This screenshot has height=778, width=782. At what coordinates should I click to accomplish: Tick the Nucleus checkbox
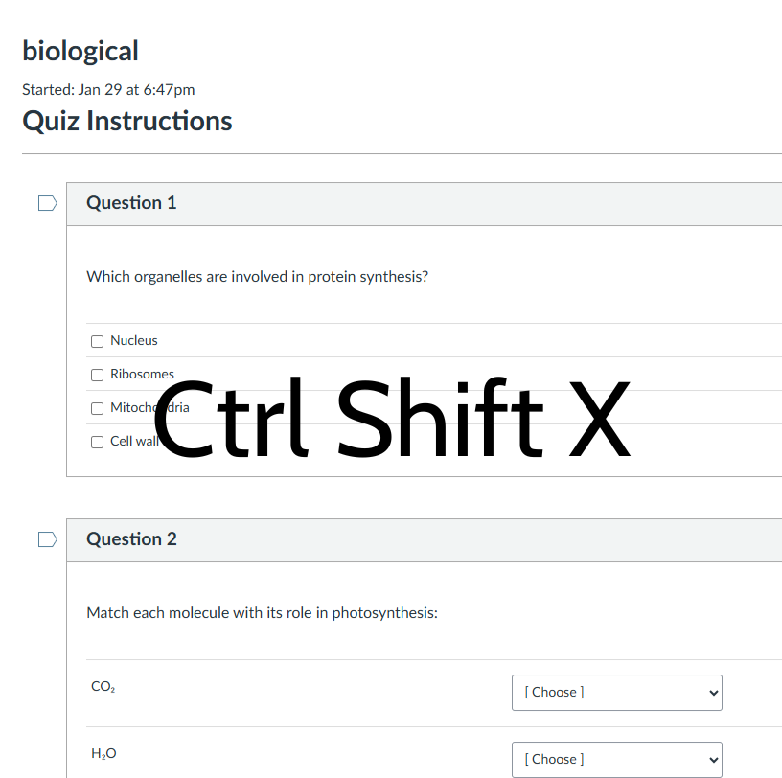click(x=97, y=341)
